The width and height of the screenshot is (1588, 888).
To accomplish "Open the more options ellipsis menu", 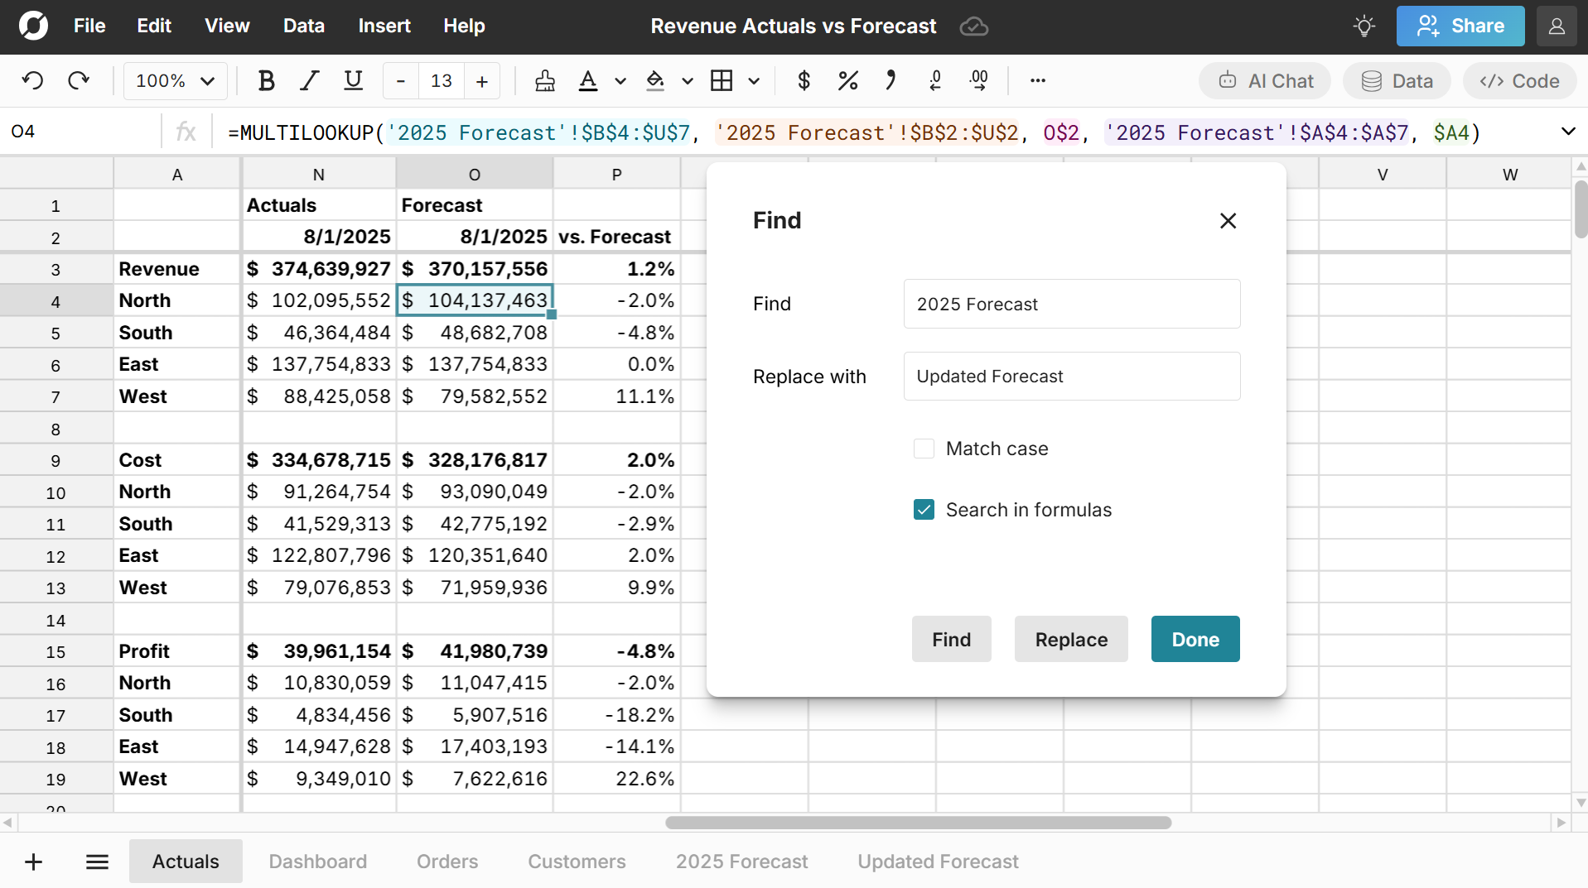I will pos(1038,80).
